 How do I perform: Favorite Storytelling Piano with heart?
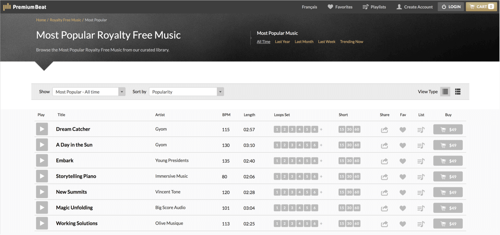(x=403, y=177)
